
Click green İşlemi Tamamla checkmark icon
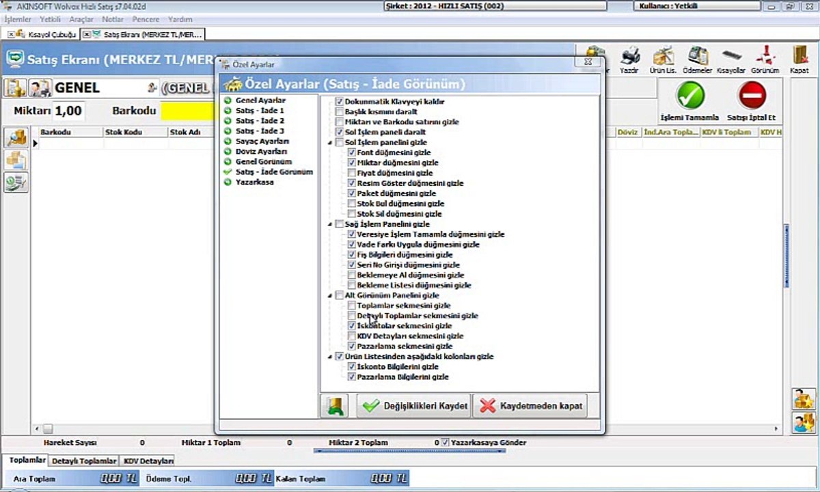click(x=690, y=96)
